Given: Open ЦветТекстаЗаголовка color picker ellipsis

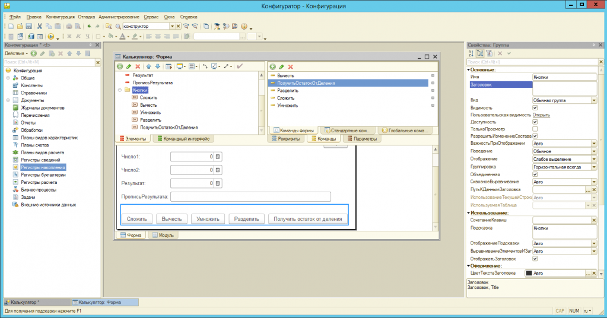Looking at the screenshot, I should 587,274.
